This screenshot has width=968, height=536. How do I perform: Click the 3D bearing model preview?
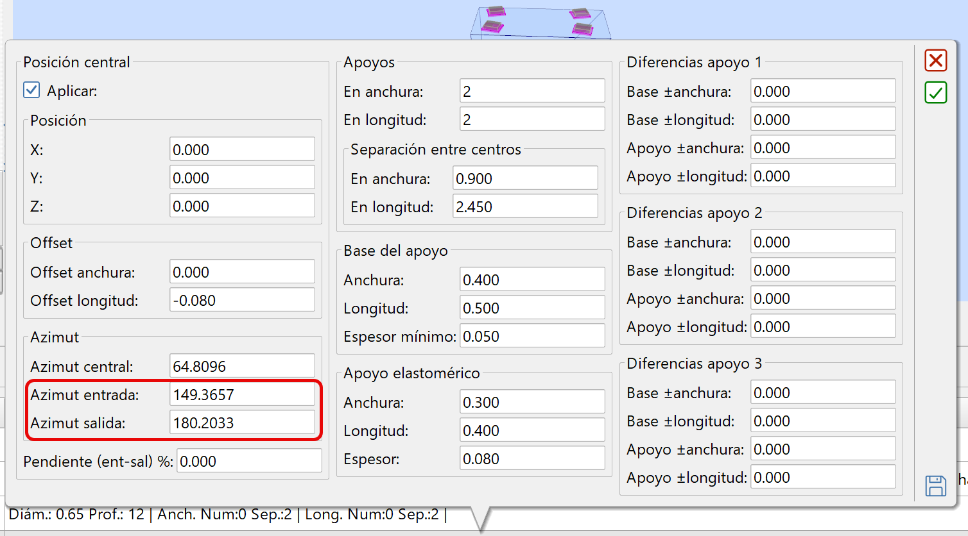point(539,22)
